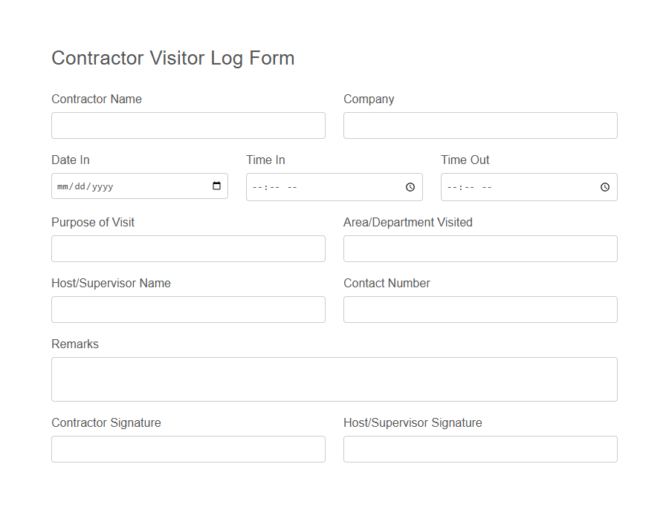
Task: Click the Area/Department Visited field
Action: [x=479, y=249]
